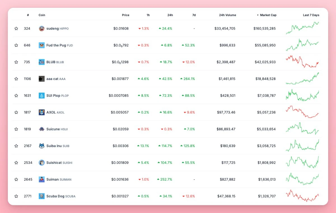Click the 24h column header
Viewport: 336px width, 213px height.
pos(170,15)
